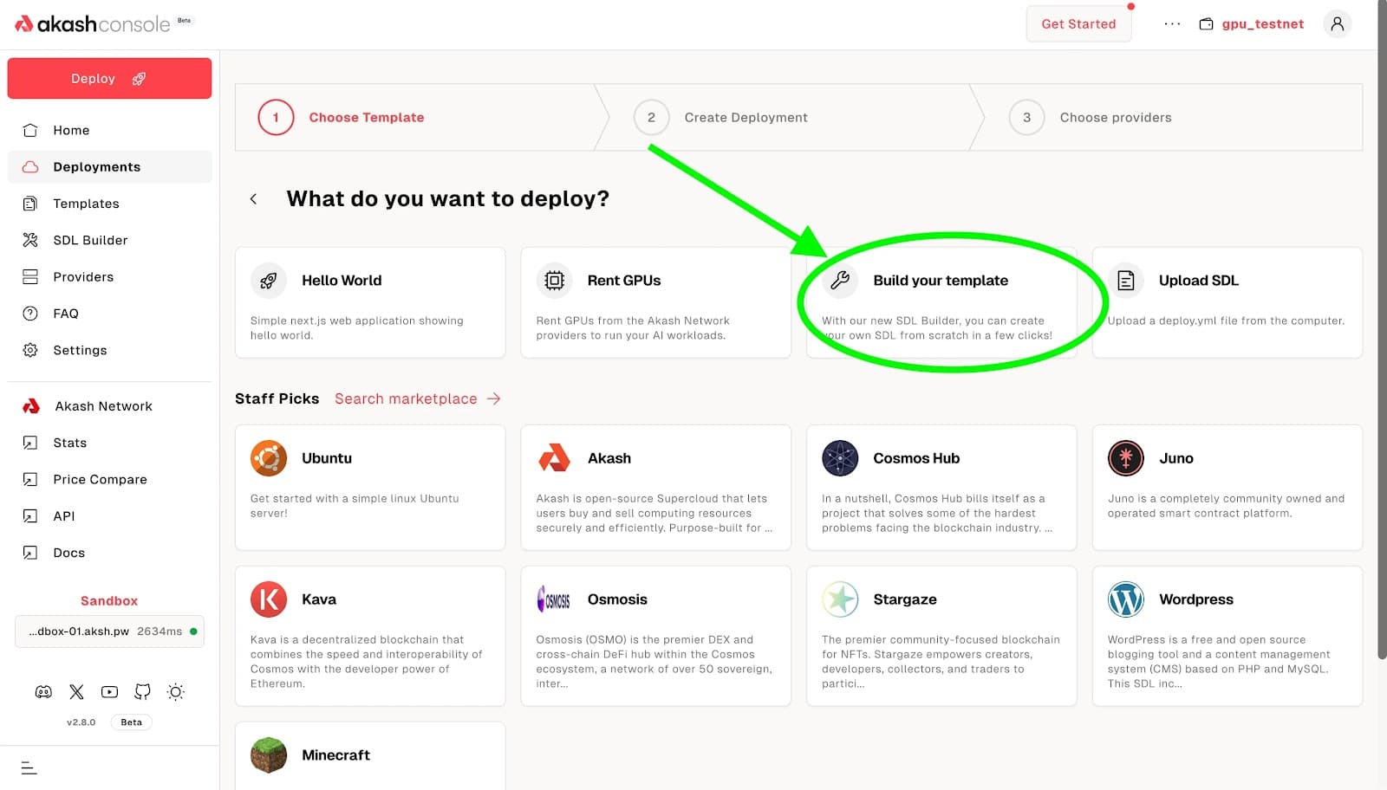Click the Ubuntu template logo
Viewport: 1387px width, 790px height.
tap(269, 458)
